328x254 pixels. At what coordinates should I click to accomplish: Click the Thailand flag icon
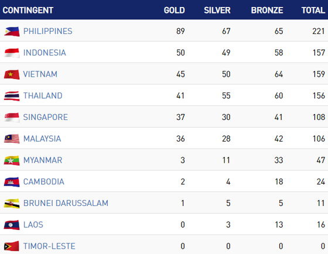click(12, 96)
